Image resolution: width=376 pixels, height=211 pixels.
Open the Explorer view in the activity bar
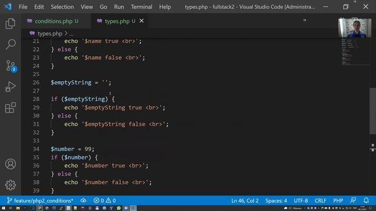(11, 23)
